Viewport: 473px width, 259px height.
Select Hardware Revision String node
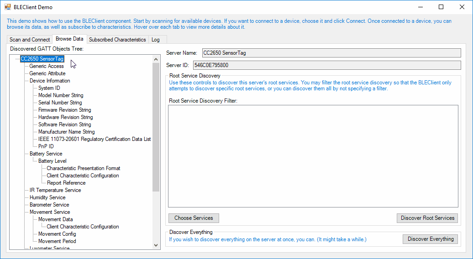65,117
